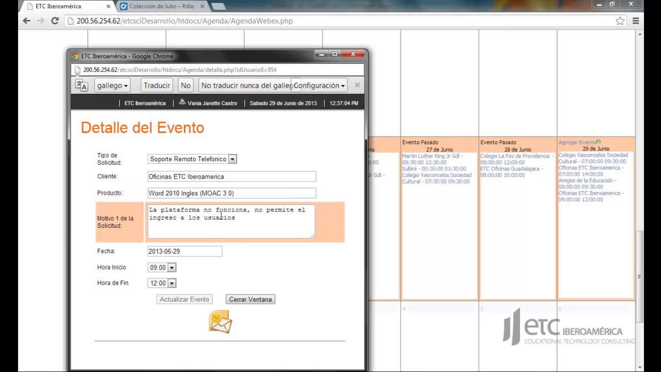Open the Configuración dropdown
This screenshot has height=372, width=661.
[x=319, y=85]
